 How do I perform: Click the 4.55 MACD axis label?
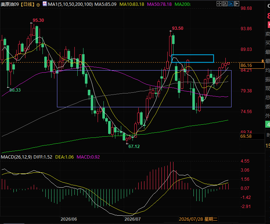(x=245, y=161)
